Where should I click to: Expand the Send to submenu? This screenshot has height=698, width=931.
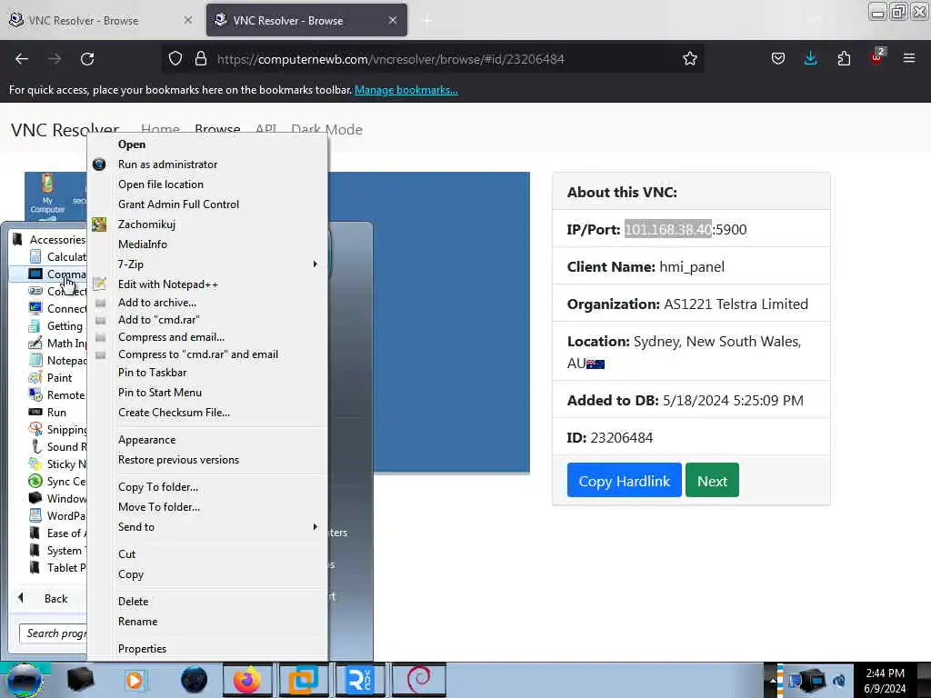(x=207, y=527)
